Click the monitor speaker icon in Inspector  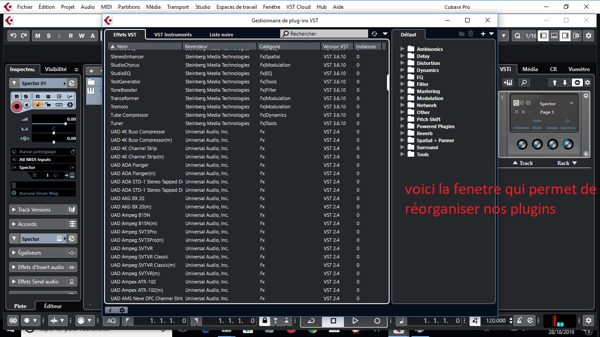[x=27, y=105]
